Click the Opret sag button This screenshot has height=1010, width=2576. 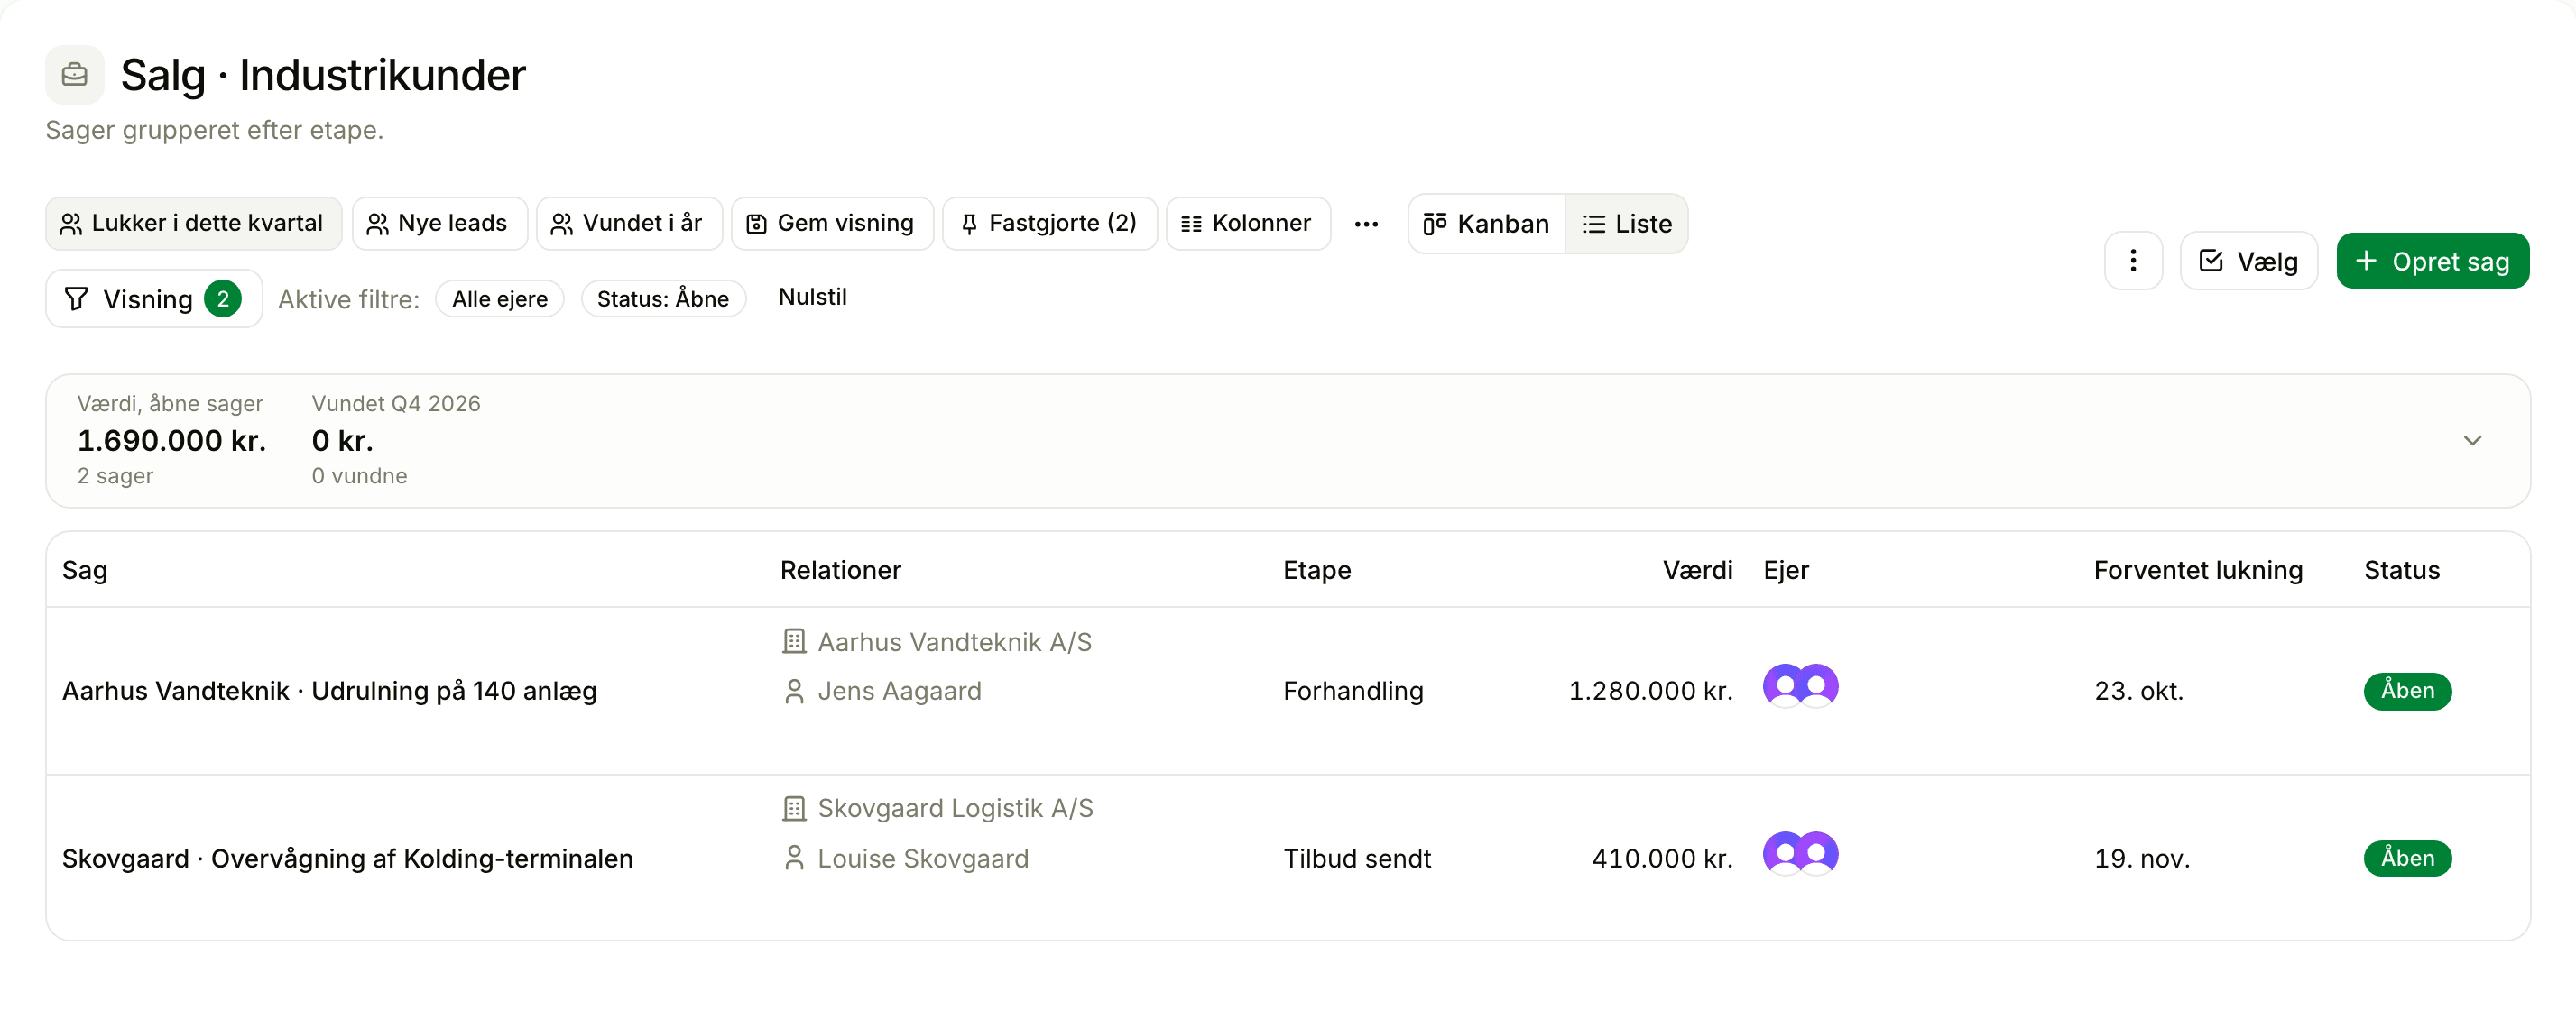click(x=2432, y=261)
